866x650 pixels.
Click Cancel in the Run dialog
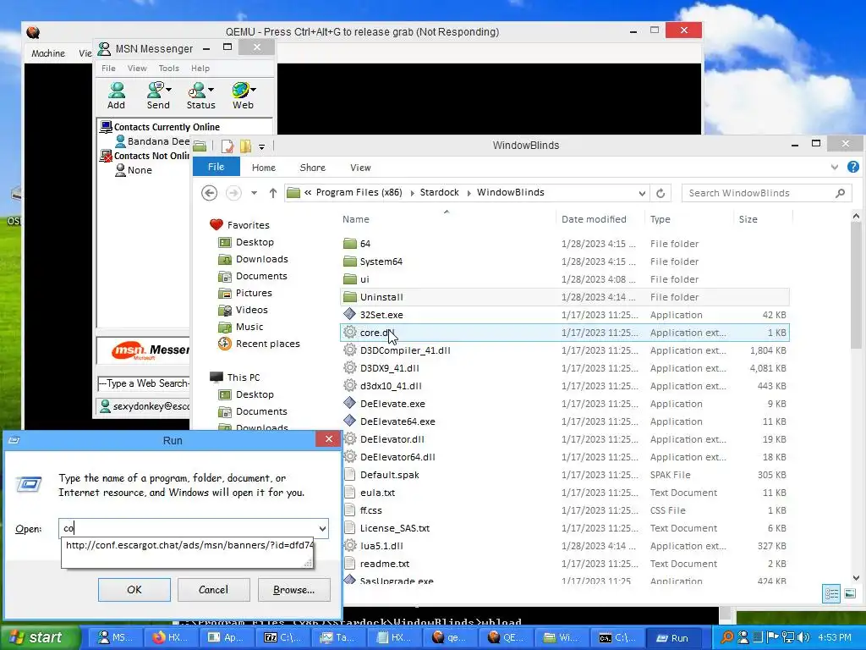click(x=213, y=590)
